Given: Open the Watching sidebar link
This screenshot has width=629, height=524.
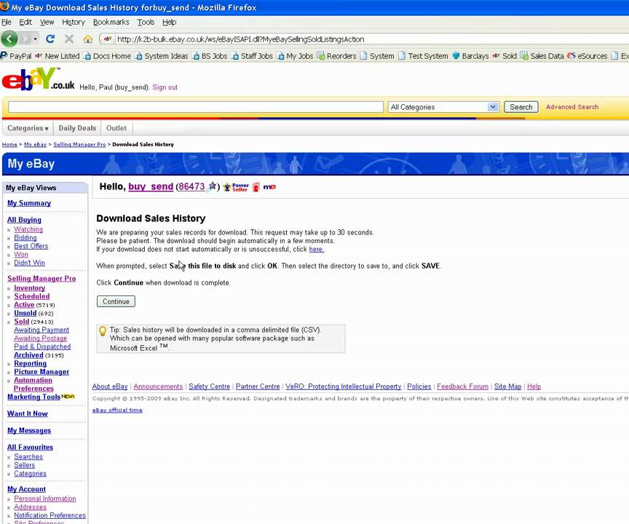Looking at the screenshot, I should tap(28, 229).
